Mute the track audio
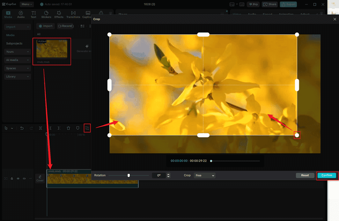 [24, 178]
